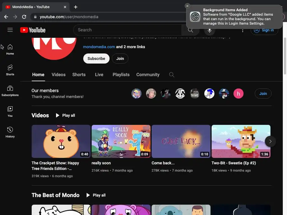This screenshot has width=287, height=215.
Task: Click Join in Our members row
Action: 263,94
